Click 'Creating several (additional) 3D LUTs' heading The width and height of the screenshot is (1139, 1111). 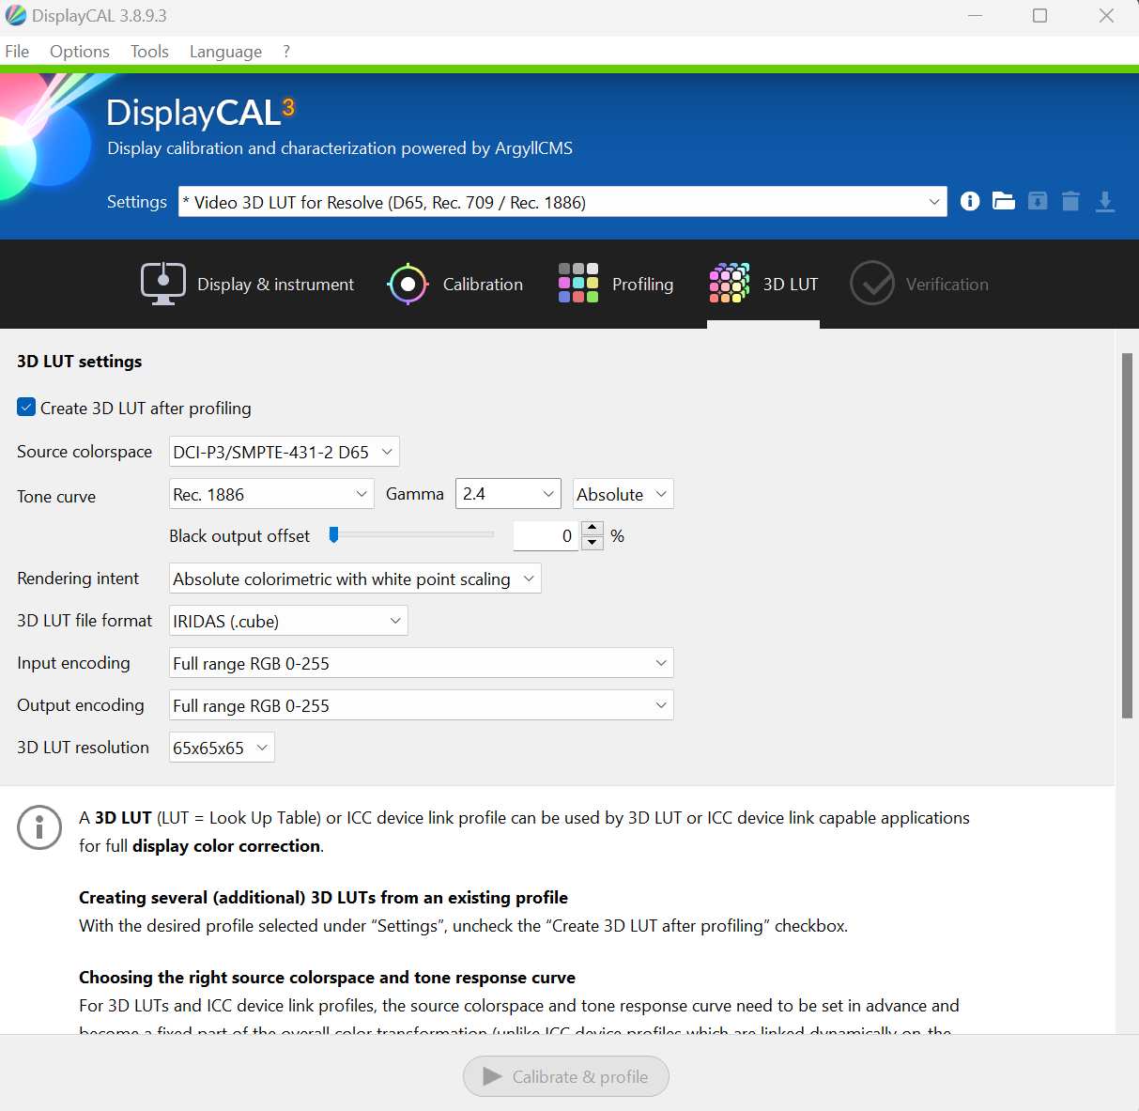tap(323, 897)
